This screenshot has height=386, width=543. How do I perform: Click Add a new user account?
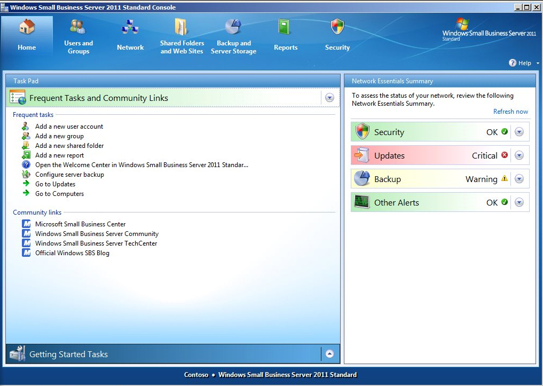coord(69,127)
